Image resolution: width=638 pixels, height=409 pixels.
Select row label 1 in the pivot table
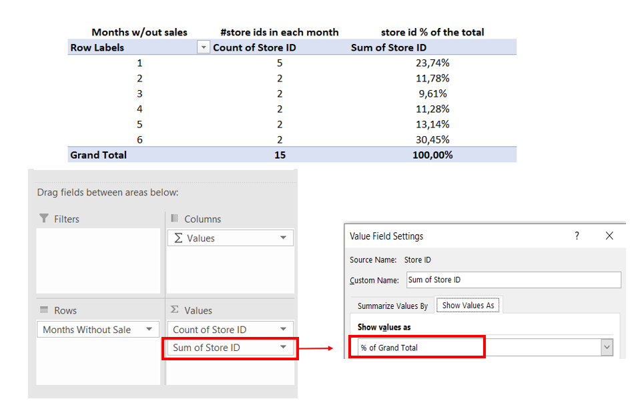139,63
